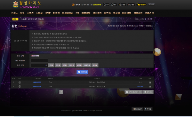Image resolution: width=192 pixels, height=117 pixels.
Task: Click the BP refresh button in the header
Action: click(106, 5)
